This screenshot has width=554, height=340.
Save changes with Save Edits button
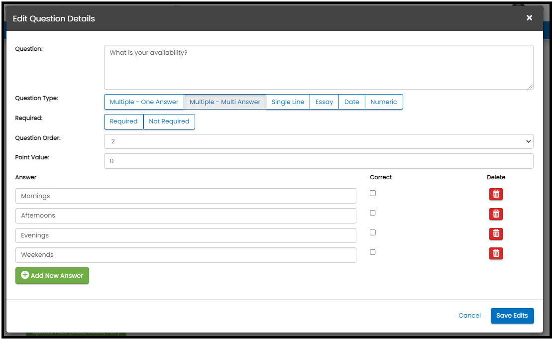(x=512, y=316)
